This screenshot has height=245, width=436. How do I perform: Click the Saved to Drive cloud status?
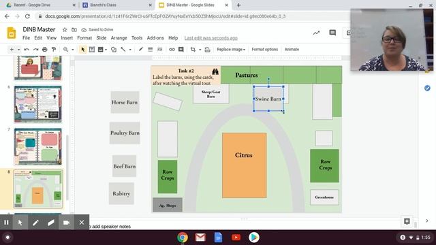[x=97, y=29]
